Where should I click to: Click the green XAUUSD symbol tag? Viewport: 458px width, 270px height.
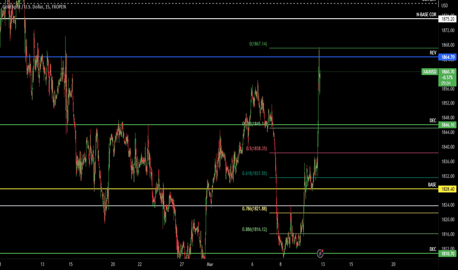(x=429, y=72)
